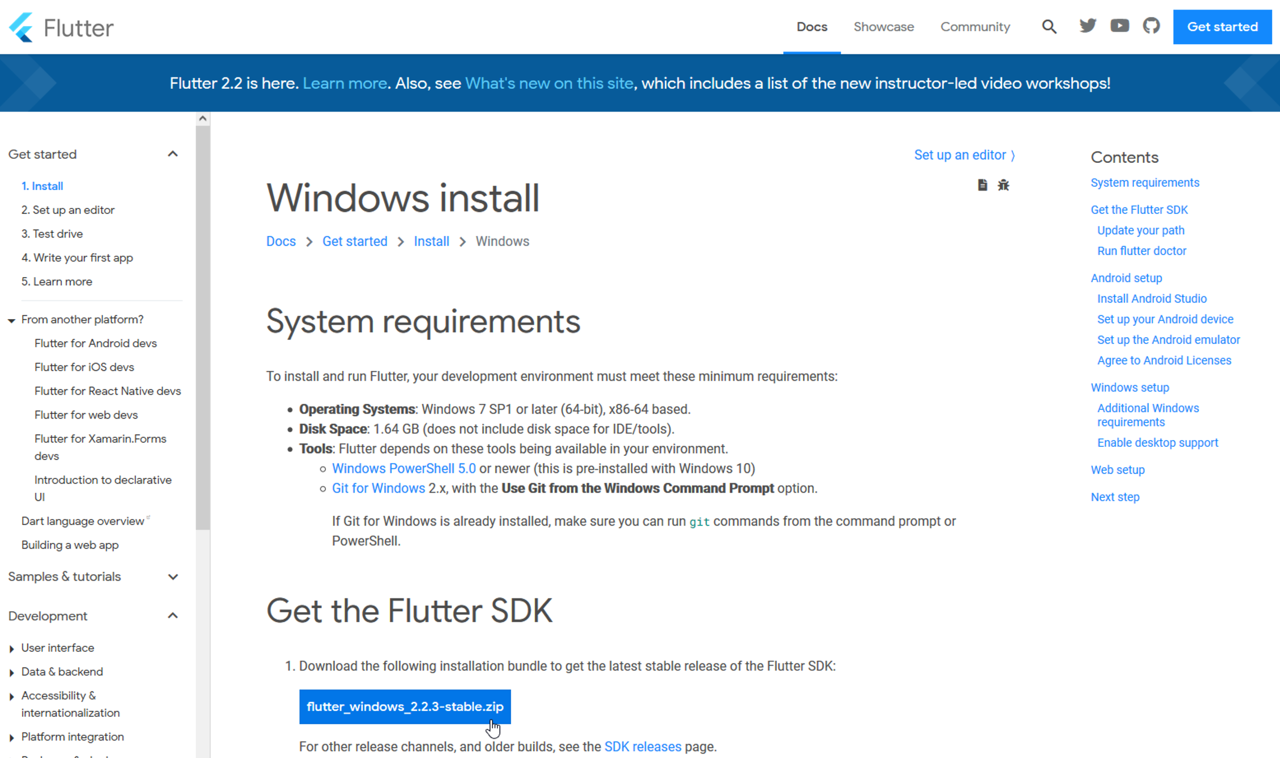The image size is (1280, 758).
Task: Click the Flutter logo icon
Action: [x=22, y=27]
